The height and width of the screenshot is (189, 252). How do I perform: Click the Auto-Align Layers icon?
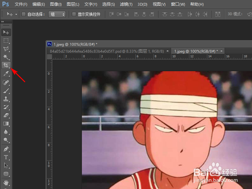[x=218, y=14]
